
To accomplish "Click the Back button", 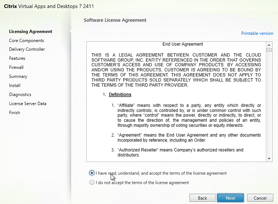I will (x=203, y=198).
